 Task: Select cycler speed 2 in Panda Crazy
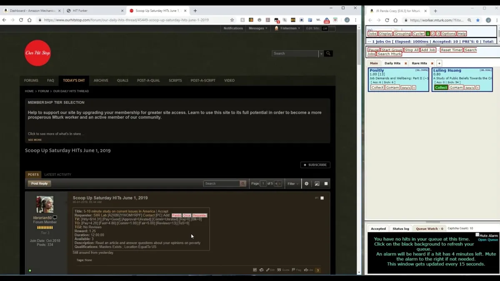click(433, 34)
